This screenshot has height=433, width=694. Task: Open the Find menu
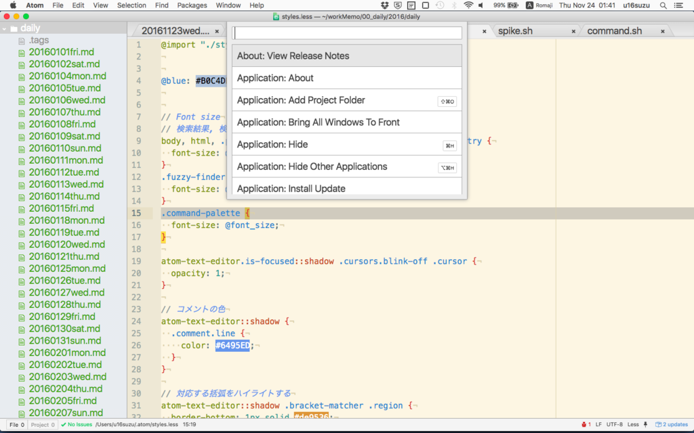(x=161, y=5)
